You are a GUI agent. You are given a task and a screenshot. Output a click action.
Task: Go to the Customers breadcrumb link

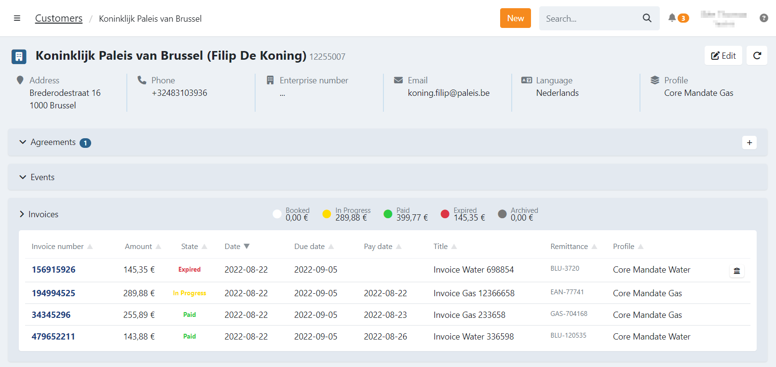coord(59,18)
